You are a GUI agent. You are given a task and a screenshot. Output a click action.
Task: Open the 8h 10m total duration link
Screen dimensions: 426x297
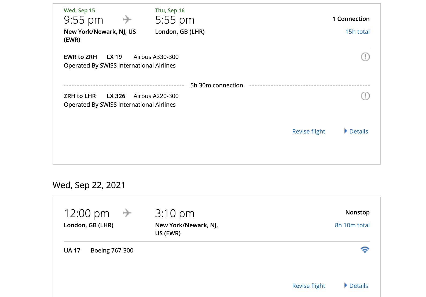[x=352, y=225]
